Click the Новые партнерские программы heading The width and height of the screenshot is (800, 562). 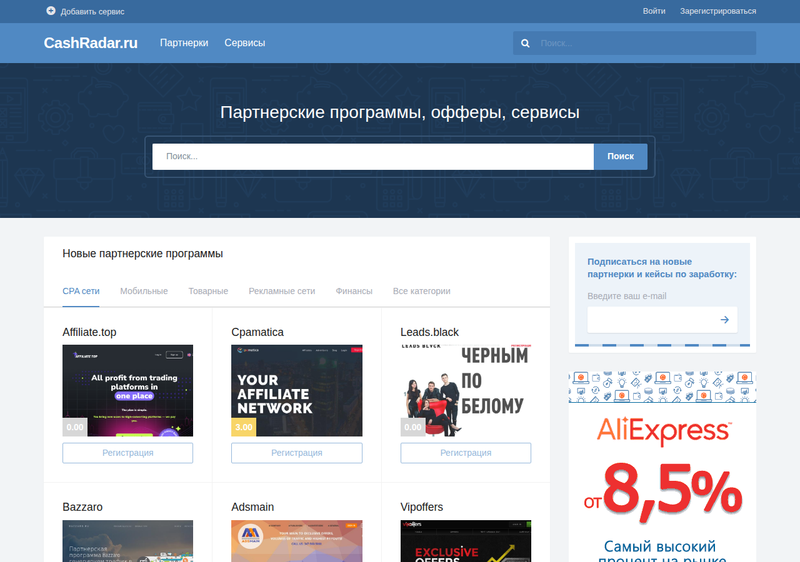coord(142,254)
